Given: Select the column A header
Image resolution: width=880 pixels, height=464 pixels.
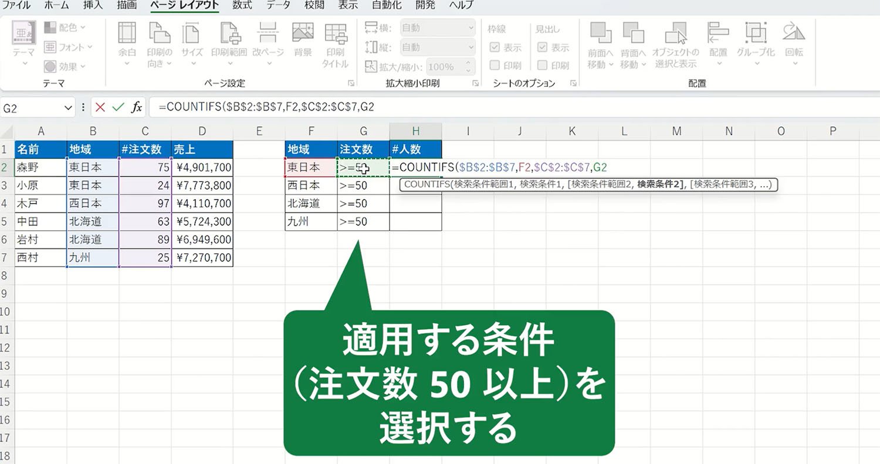Looking at the screenshot, I should tap(40, 131).
